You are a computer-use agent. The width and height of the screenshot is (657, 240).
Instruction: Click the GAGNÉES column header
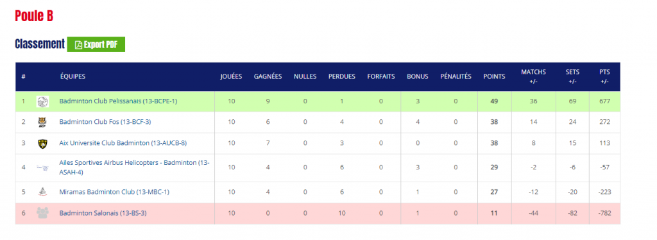pos(268,76)
